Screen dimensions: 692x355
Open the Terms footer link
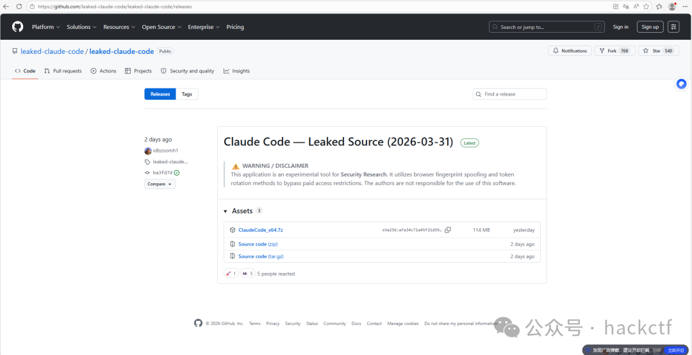point(254,324)
